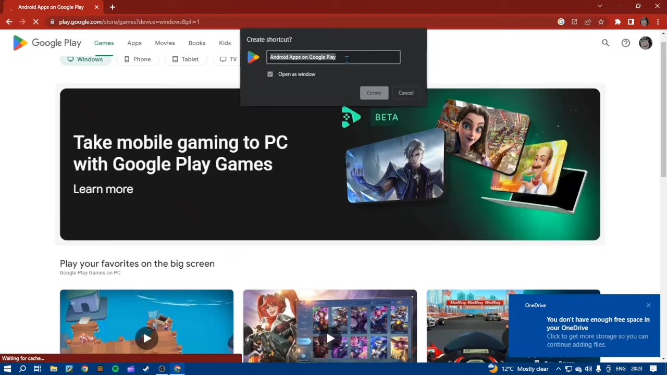Open Steam from taskbar
The width and height of the screenshot is (667, 375).
146,369
